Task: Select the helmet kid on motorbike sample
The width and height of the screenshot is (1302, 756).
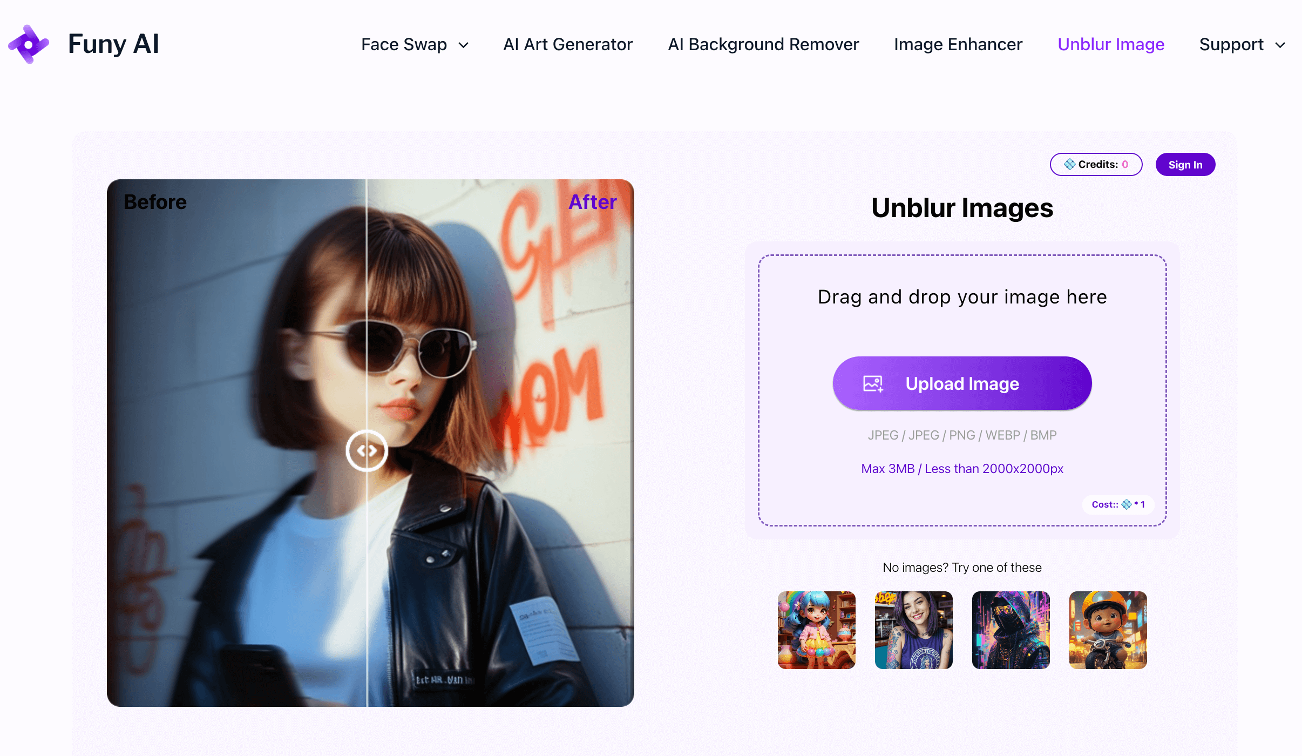Action: point(1108,630)
